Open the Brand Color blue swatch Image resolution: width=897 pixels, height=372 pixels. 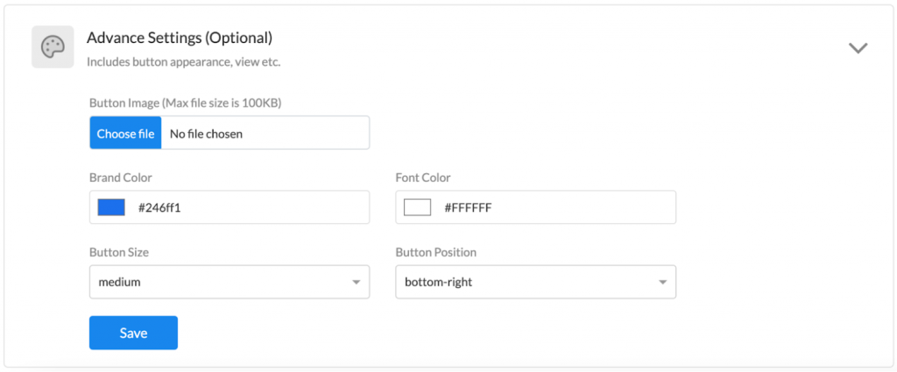click(x=111, y=207)
